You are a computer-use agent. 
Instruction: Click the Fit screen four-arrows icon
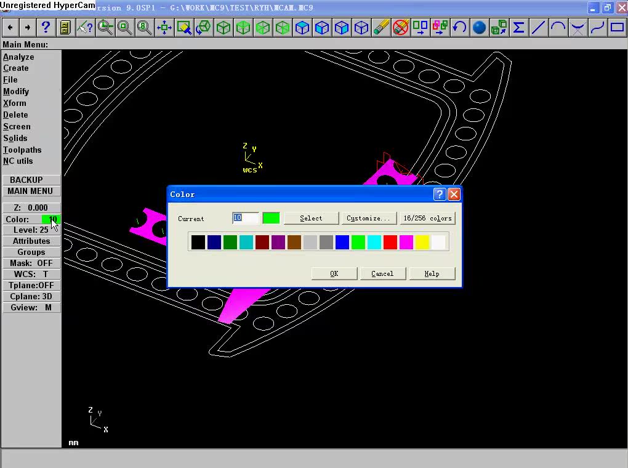(164, 28)
